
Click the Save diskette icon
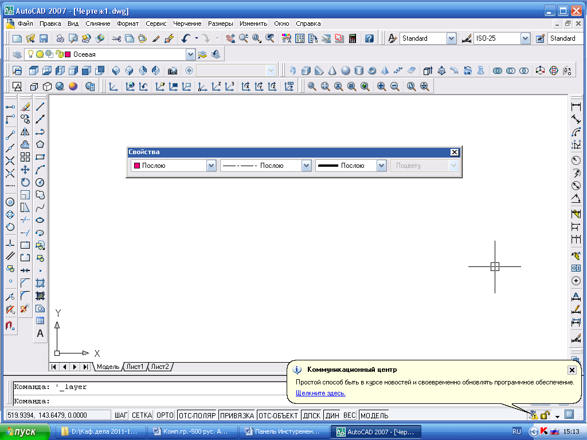tap(44, 38)
